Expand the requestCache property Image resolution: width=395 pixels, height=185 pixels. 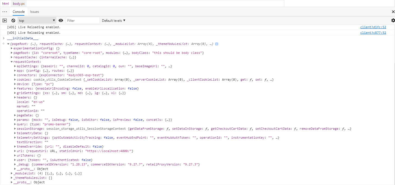pos(11,57)
